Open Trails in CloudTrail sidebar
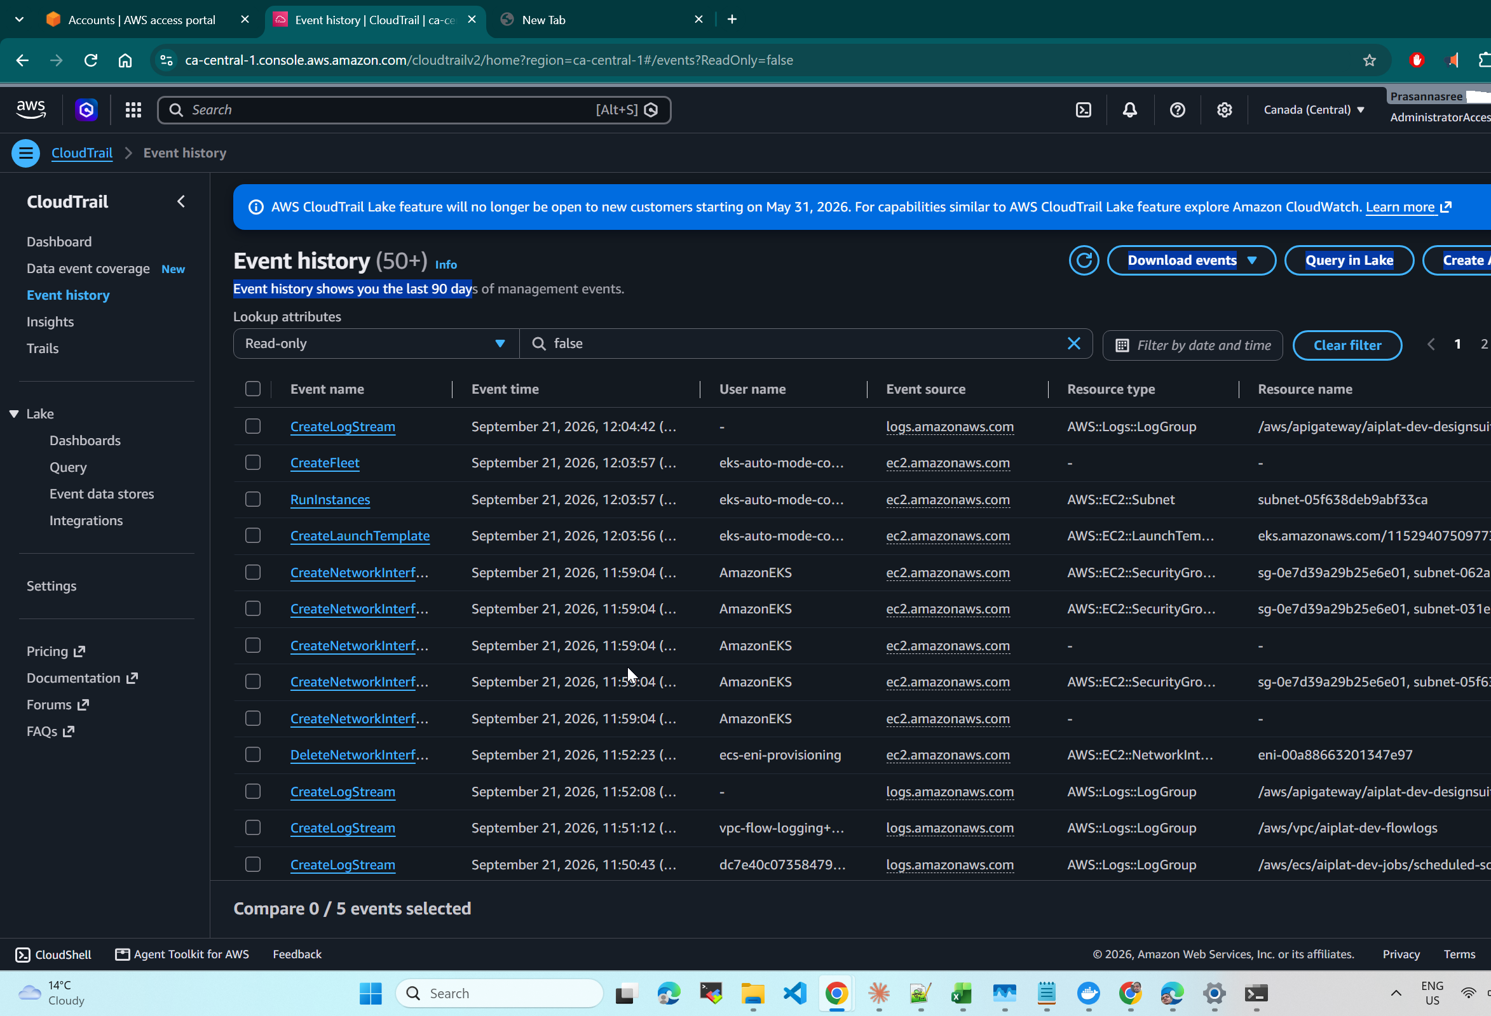1491x1016 pixels. coord(43,349)
